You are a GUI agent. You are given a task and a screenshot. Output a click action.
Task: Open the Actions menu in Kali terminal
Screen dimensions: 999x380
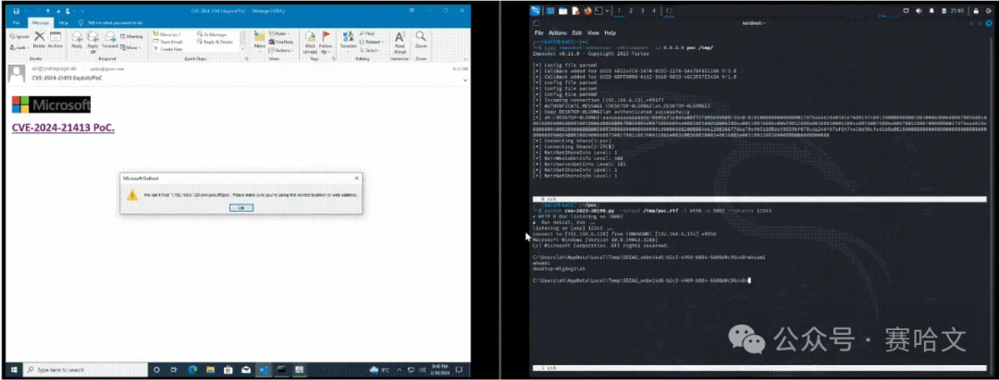(x=558, y=32)
